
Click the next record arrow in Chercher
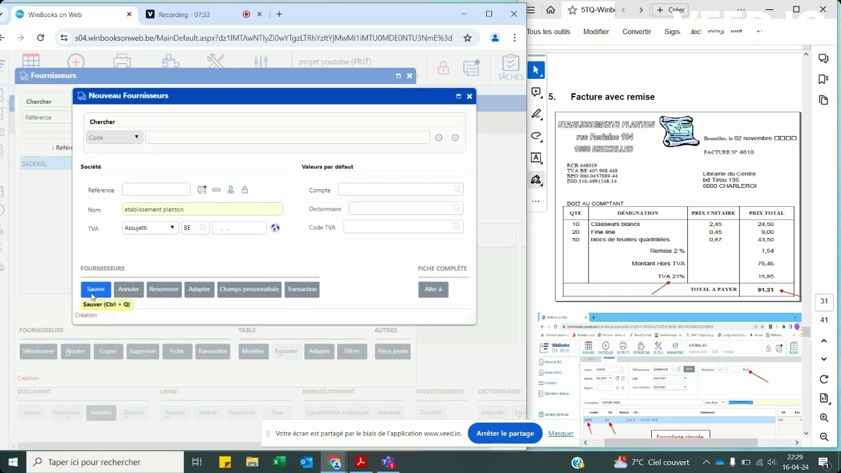455,137
